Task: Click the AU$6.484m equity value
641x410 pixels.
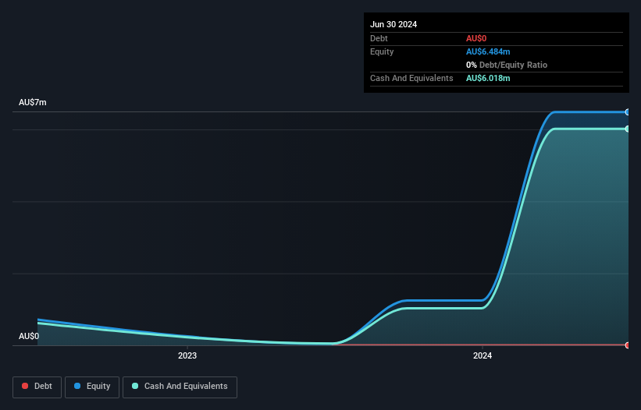Action: click(x=488, y=51)
